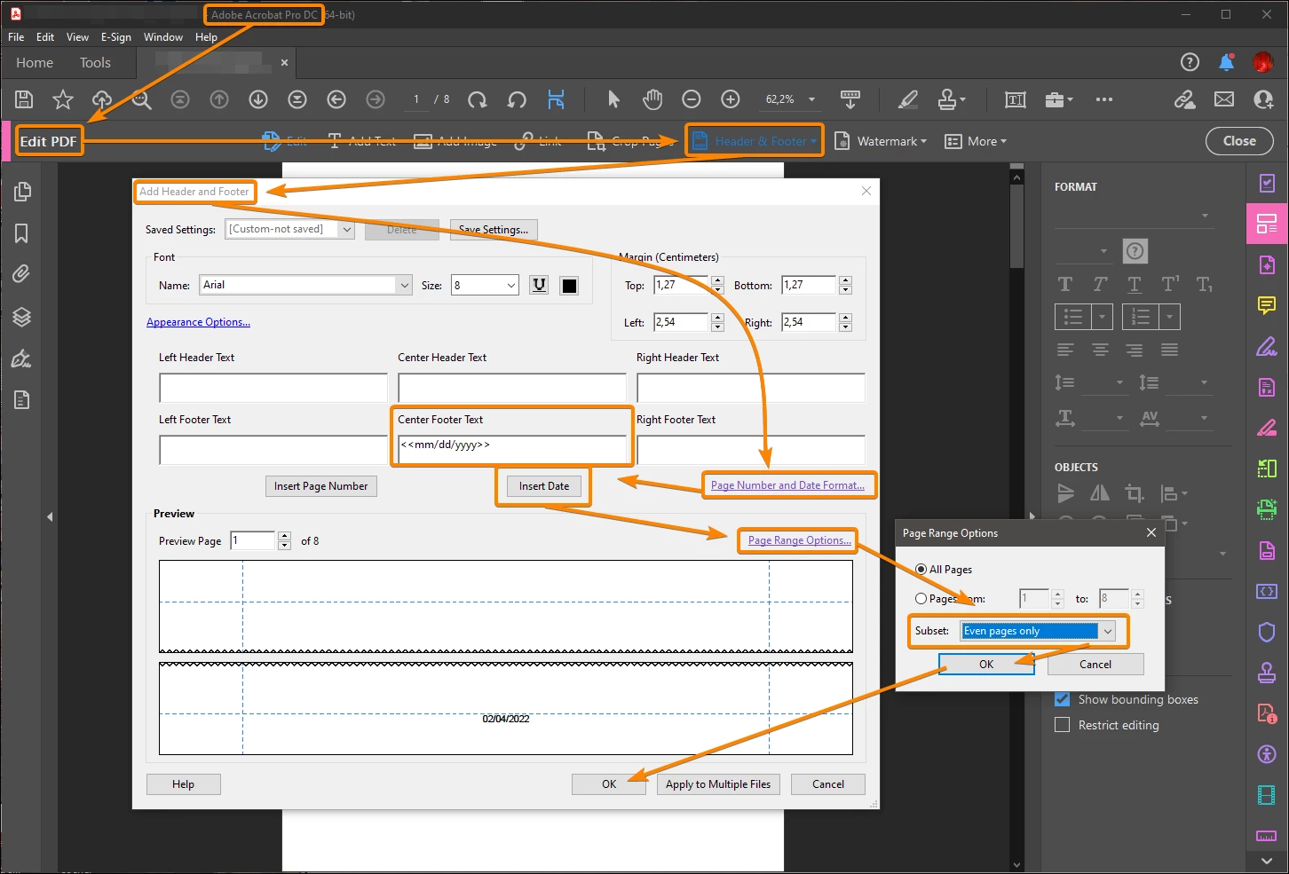Open the Saved Settings dropdown
This screenshot has height=874, width=1289.
point(289,229)
